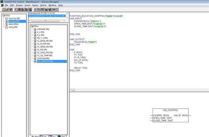Screen dimensions: 209x137
Task: Click the AVERAGE function block icon
Action: (35, 29)
